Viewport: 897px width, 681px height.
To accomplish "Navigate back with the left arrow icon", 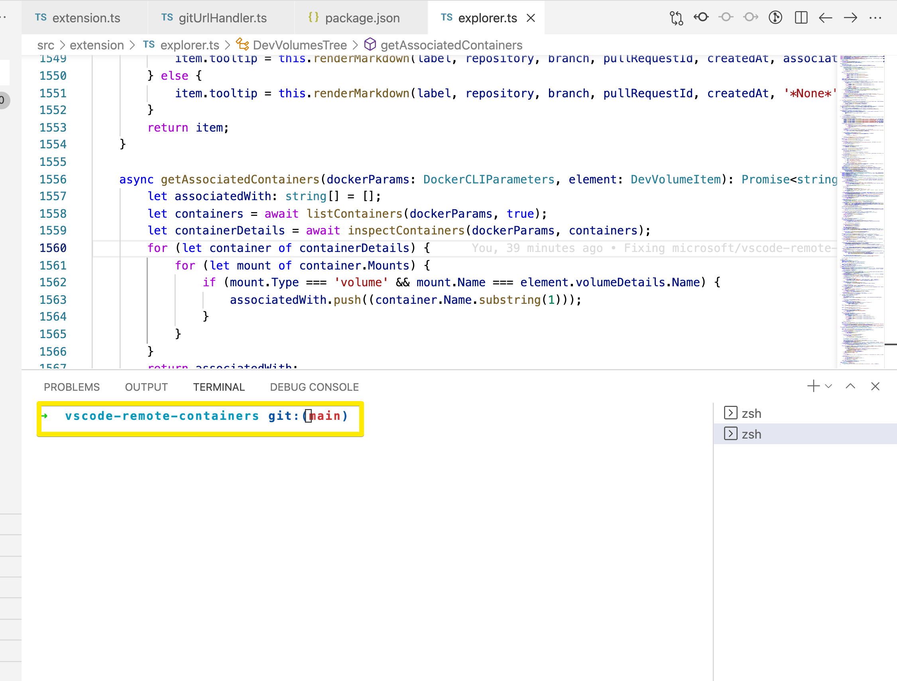I will pyautogui.click(x=826, y=18).
